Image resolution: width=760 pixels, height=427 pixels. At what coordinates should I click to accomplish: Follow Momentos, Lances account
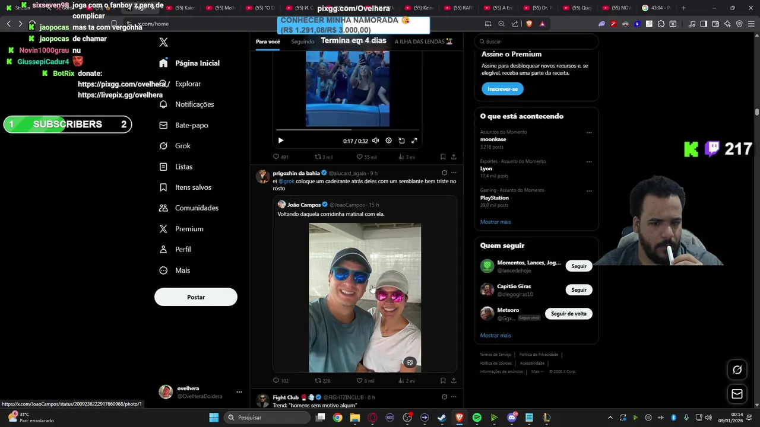[x=579, y=266]
